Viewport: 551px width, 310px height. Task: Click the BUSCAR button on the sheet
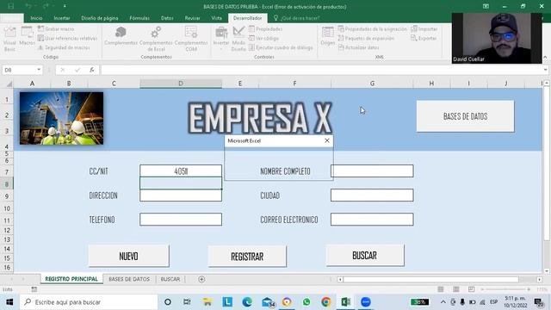(365, 256)
